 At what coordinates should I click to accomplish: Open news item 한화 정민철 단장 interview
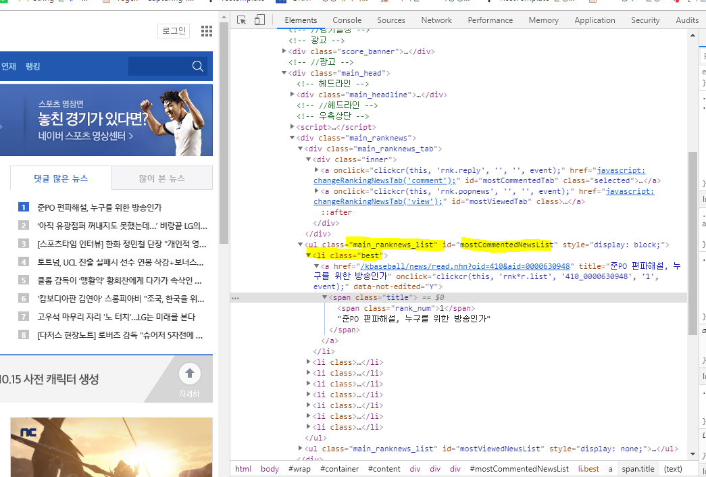pos(122,244)
